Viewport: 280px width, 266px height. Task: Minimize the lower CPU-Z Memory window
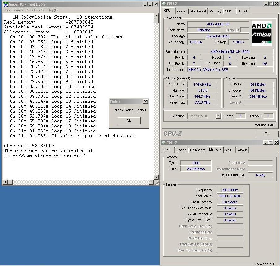click(x=265, y=143)
